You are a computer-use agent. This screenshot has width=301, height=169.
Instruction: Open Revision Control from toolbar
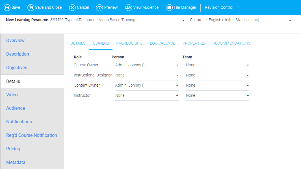tap(219, 8)
